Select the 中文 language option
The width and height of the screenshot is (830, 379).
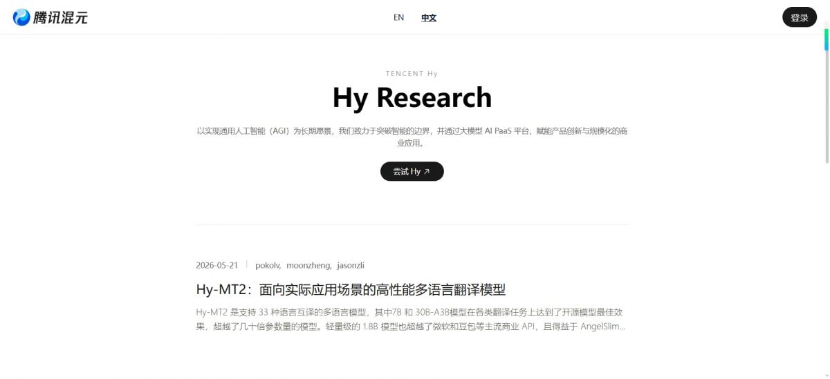pyautogui.click(x=429, y=18)
